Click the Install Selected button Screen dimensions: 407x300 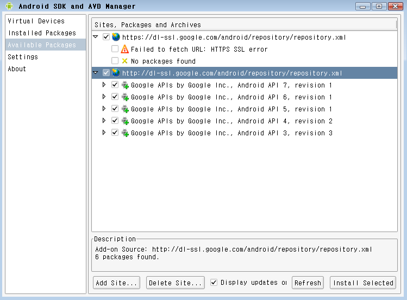pos(363,283)
